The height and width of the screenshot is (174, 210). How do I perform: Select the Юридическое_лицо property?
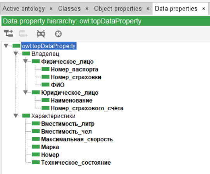tap(70, 93)
